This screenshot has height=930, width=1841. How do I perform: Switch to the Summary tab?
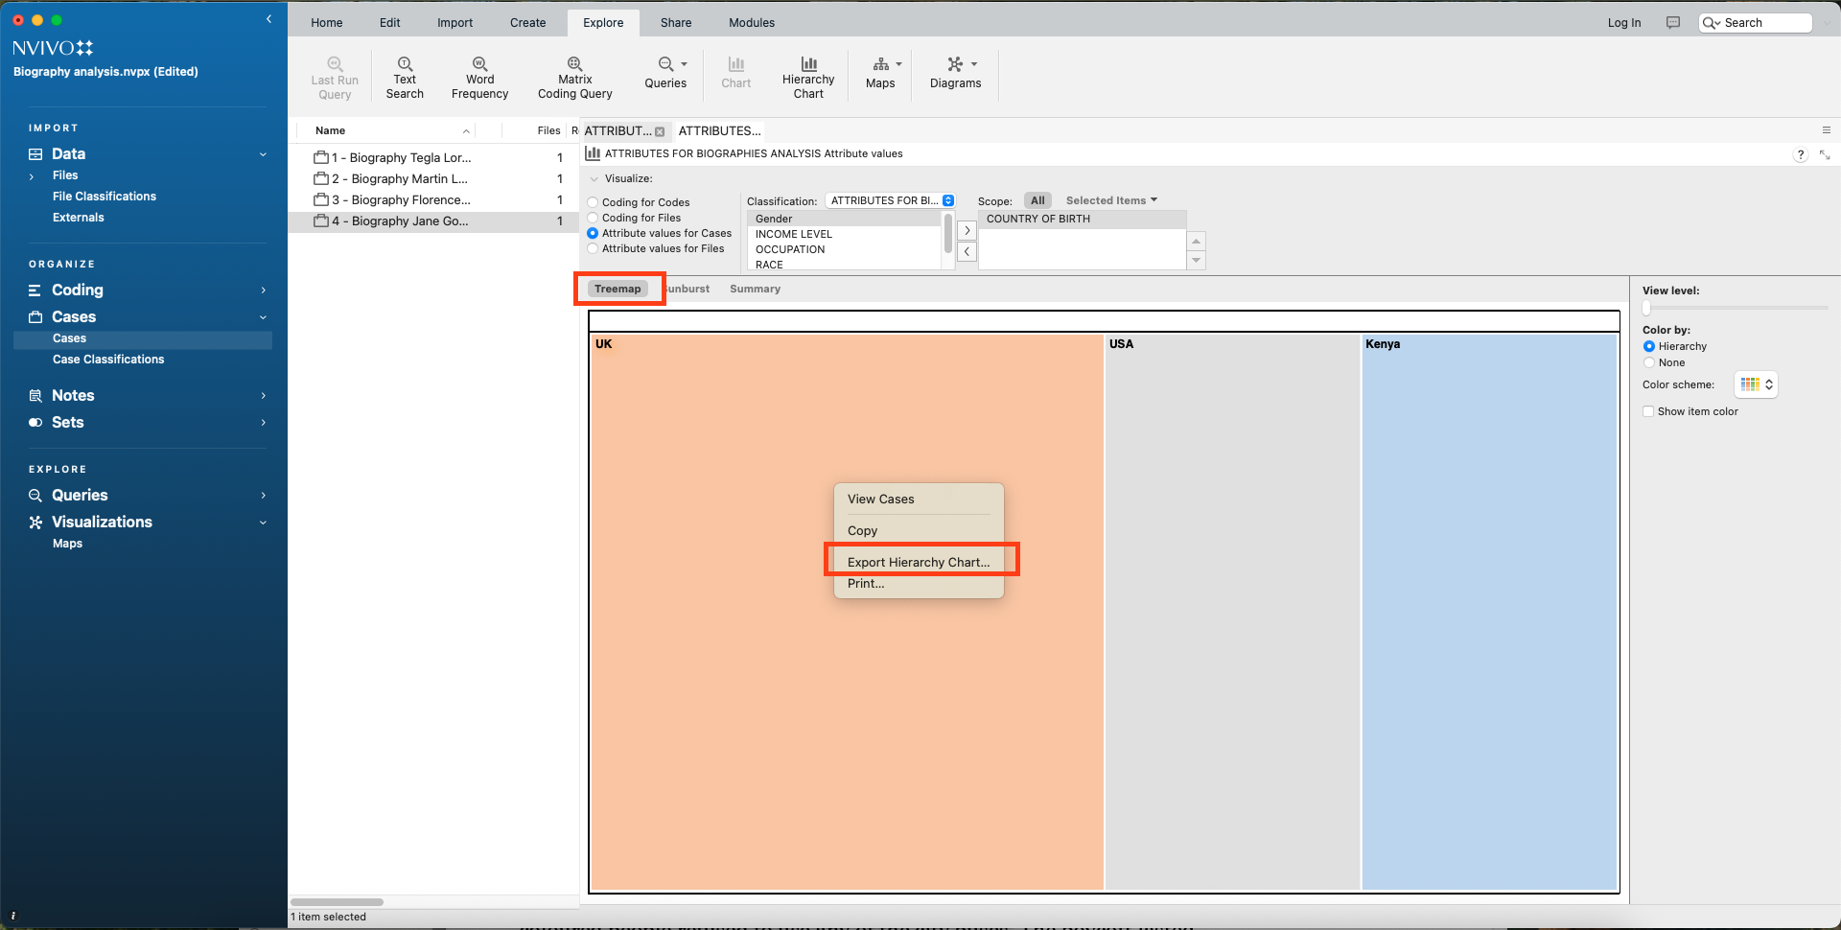click(x=755, y=289)
